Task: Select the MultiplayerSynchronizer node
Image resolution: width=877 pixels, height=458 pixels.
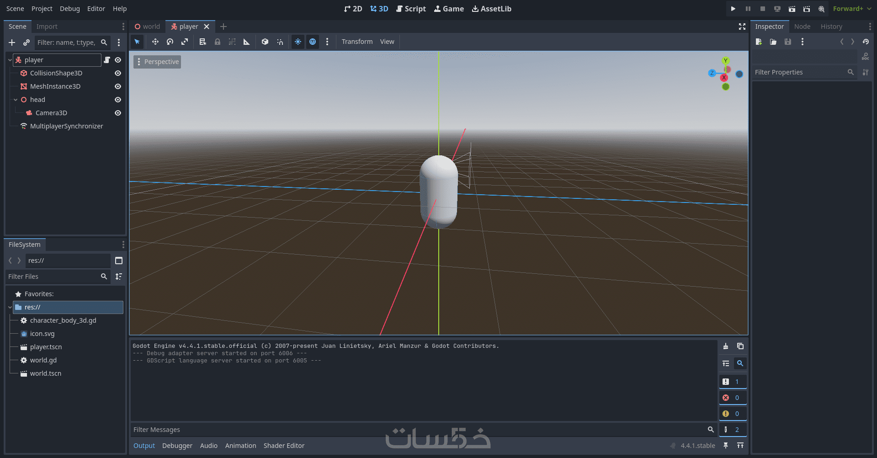Action: 66,126
